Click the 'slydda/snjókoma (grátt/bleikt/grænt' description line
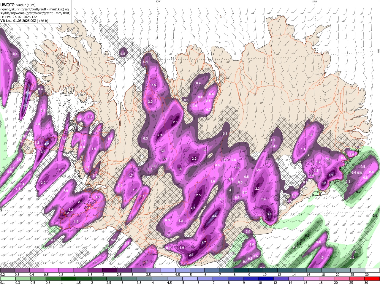Screen dimensions: 380x285 [x=35, y=13]
